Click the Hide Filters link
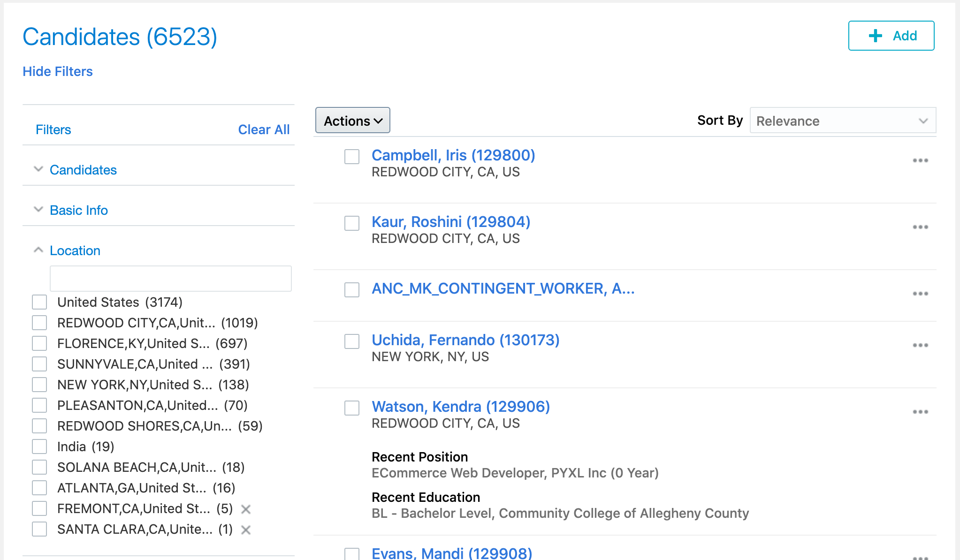Screen dimensions: 960x560 tap(58, 71)
